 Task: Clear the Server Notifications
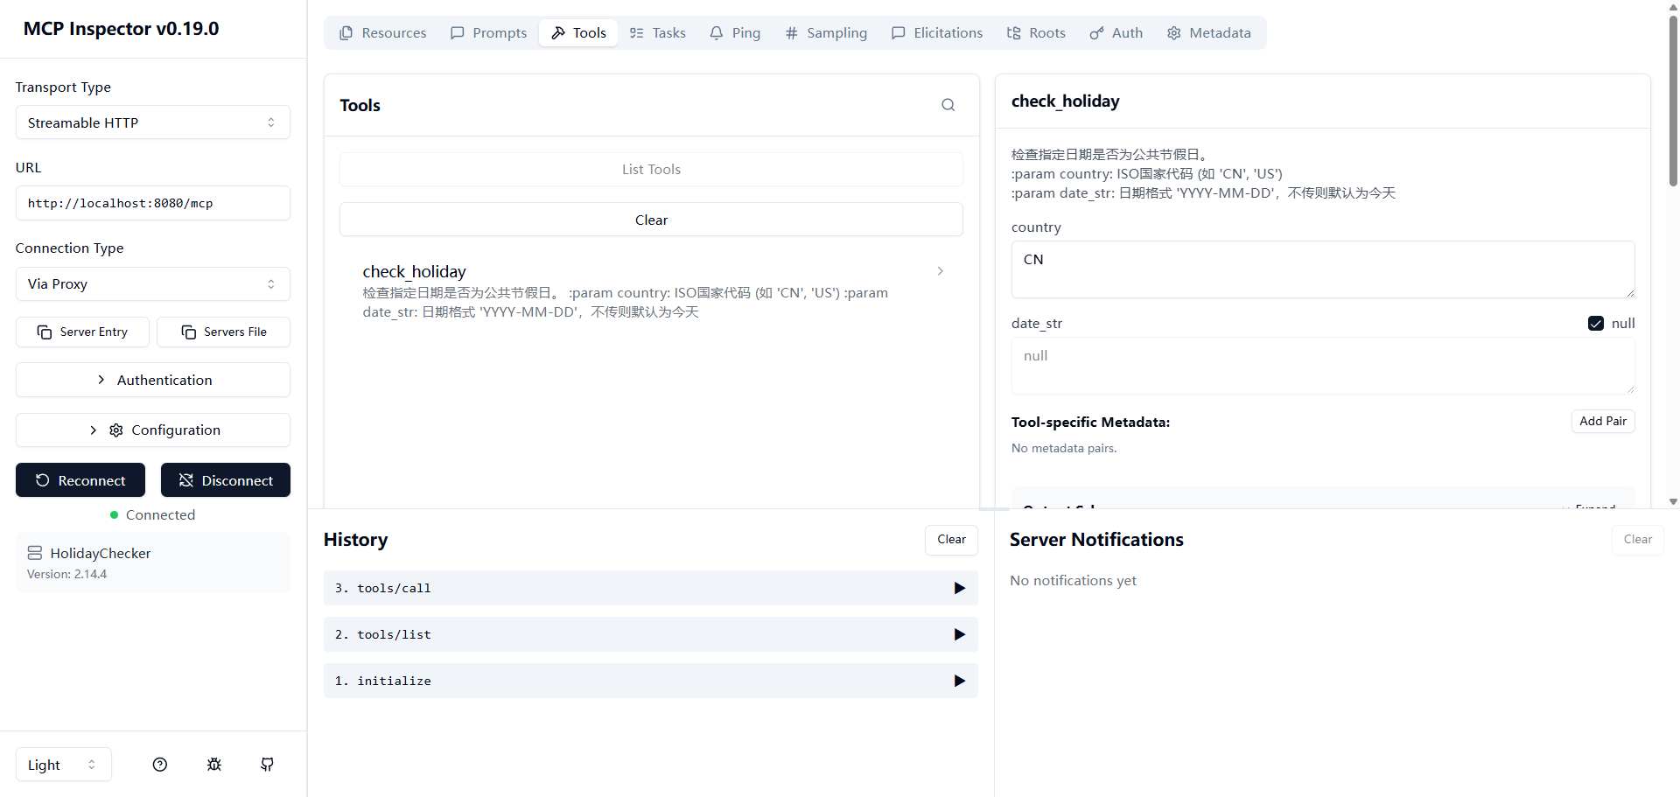1638,540
